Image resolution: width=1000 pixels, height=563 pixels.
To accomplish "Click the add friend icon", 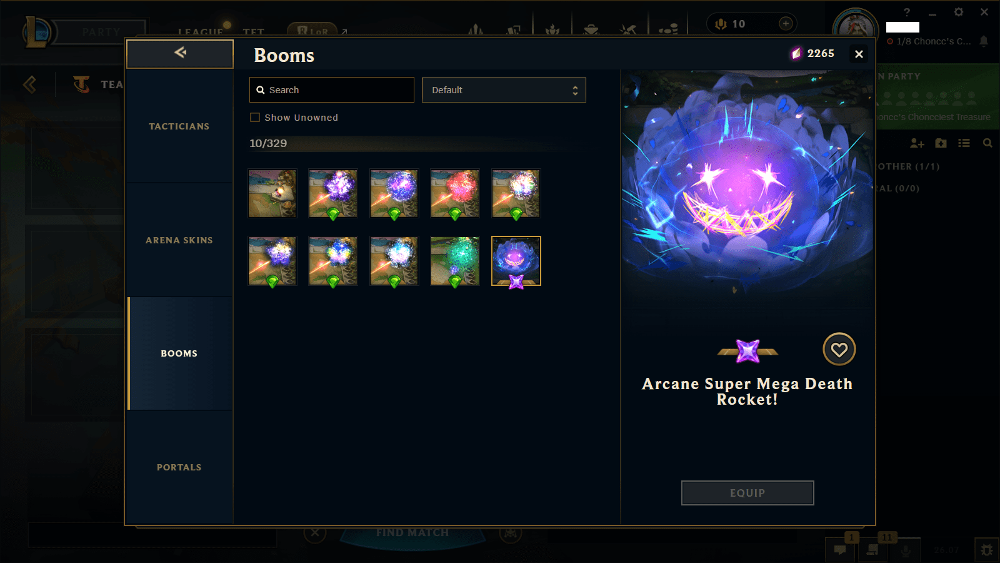I will pos(917,143).
